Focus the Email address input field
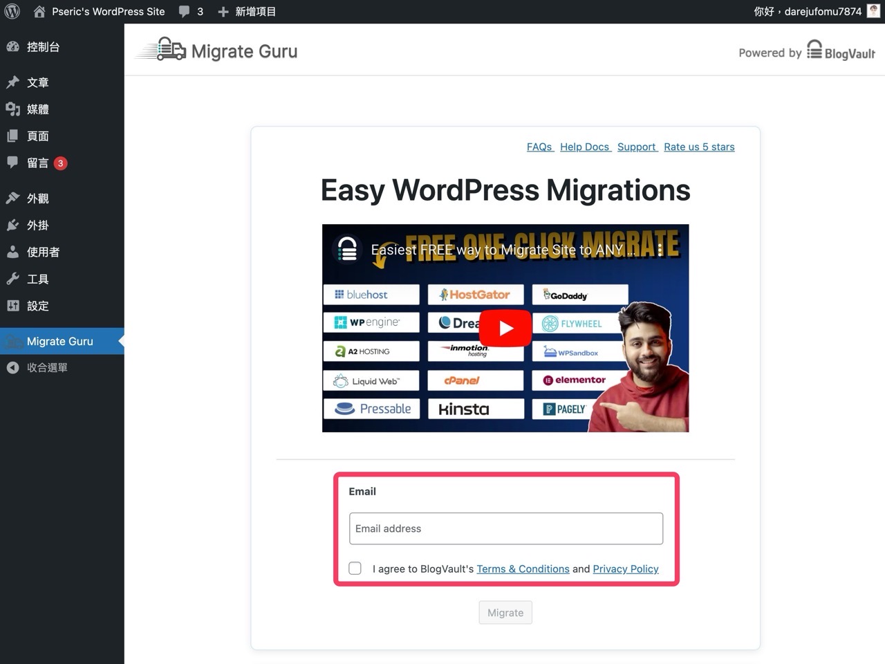The image size is (885, 664). (506, 528)
